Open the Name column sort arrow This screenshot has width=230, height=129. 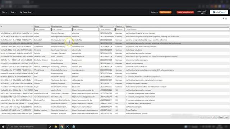[49, 26]
